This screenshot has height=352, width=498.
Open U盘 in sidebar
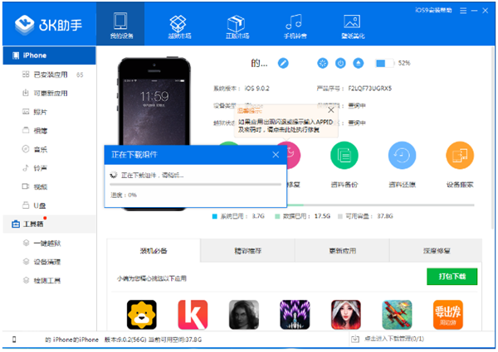tap(49, 205)
